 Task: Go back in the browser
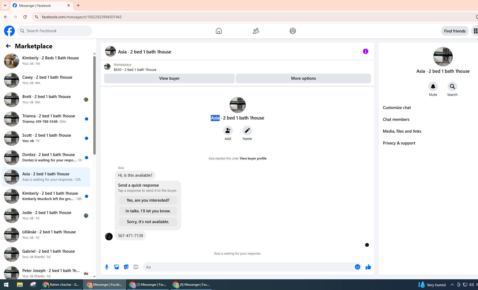tap(6, 17)
